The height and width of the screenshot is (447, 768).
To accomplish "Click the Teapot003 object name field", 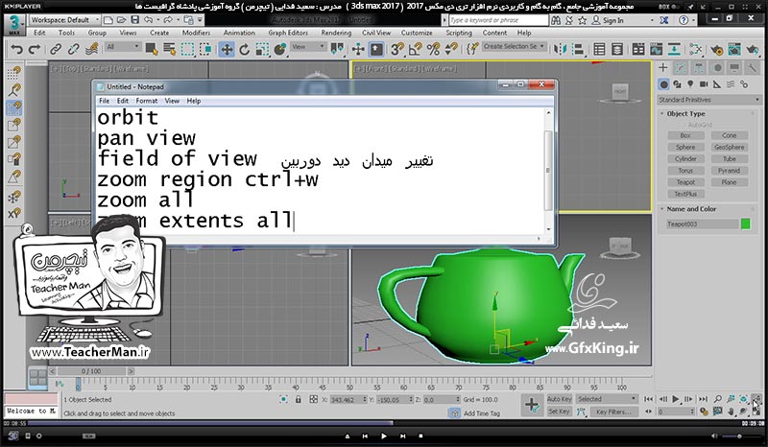I will [702, 224].
